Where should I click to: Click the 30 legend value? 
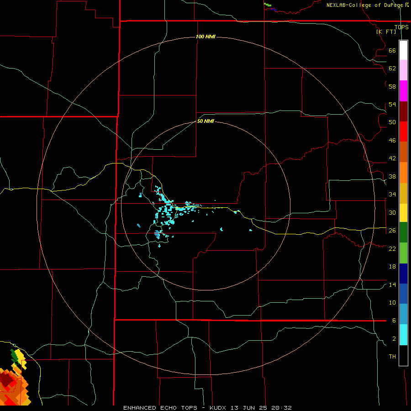point(392,212)
